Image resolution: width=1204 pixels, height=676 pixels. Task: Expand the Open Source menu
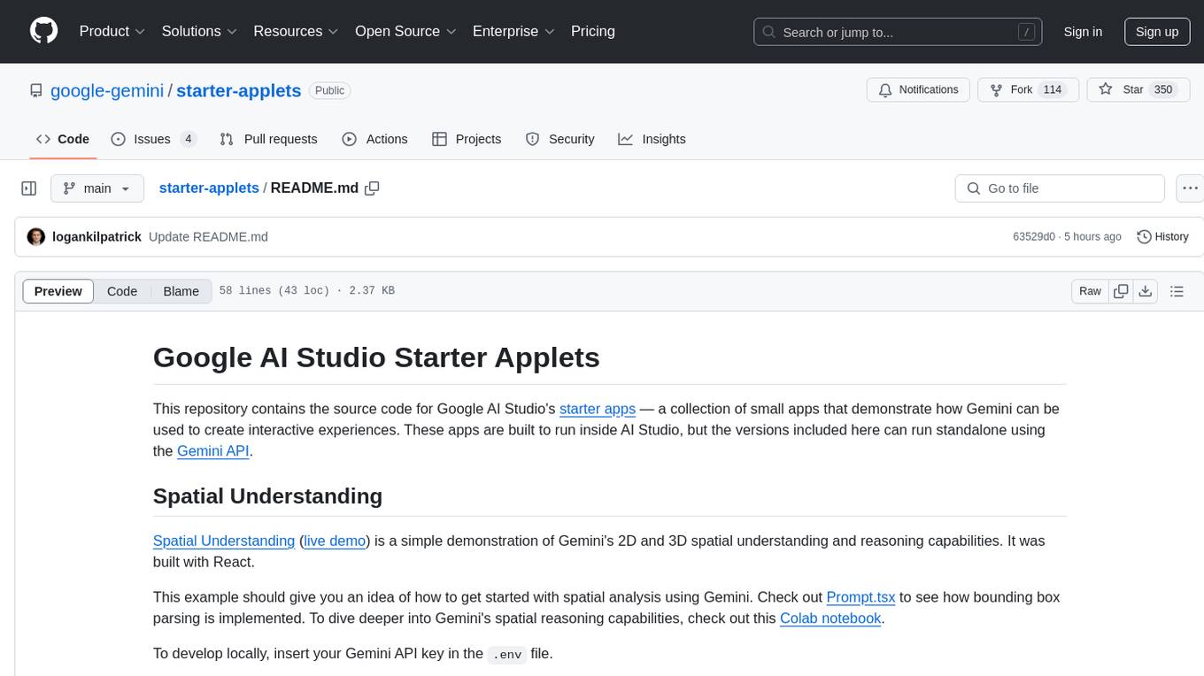click(405, 31)
